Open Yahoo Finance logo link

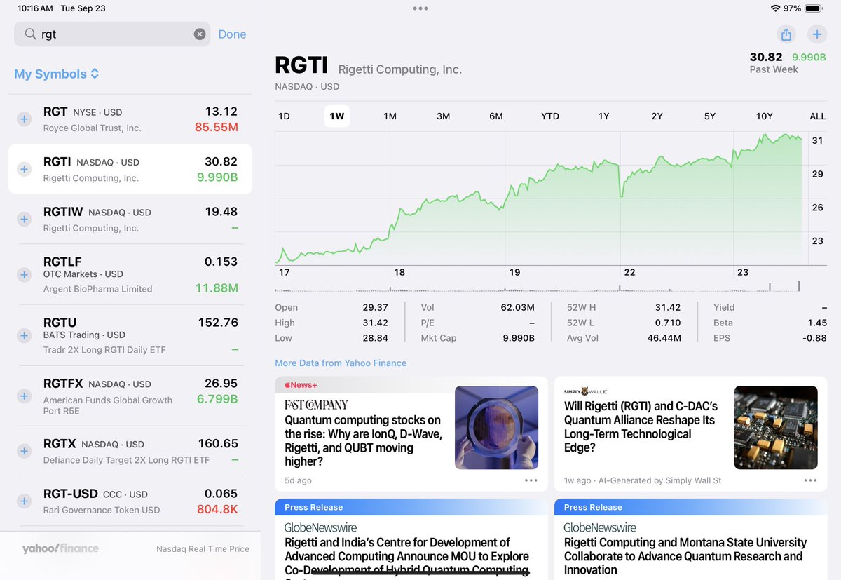click(x=60, y=548)
